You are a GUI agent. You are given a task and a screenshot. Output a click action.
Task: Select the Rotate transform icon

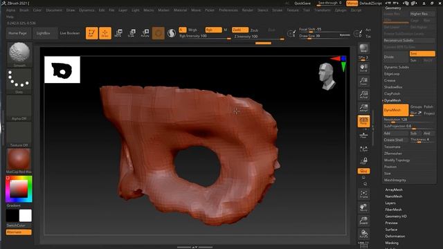[x=145, y=33]
